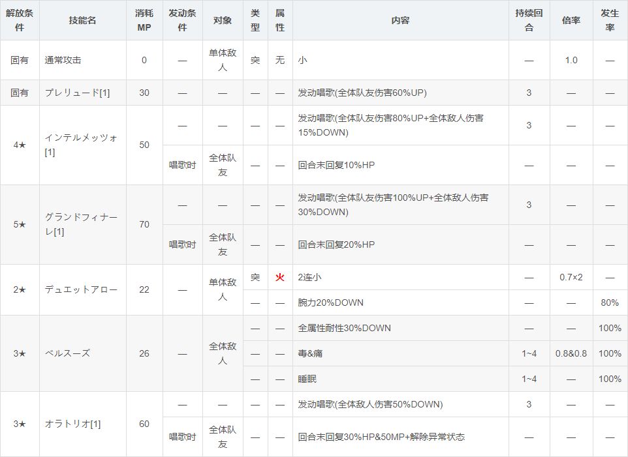The image size is (628, 457).
Task: Click the text 发动唱歌(全体敌人伤害50%DOWN)
Action: pos(371,404)
